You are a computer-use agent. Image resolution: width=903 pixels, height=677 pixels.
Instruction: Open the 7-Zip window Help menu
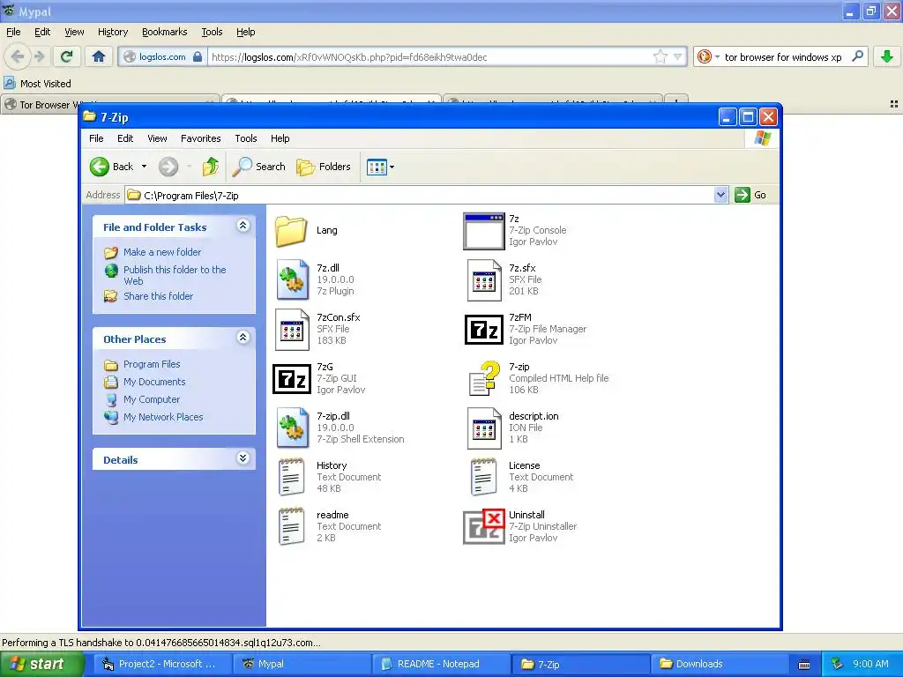pos(280,138)
